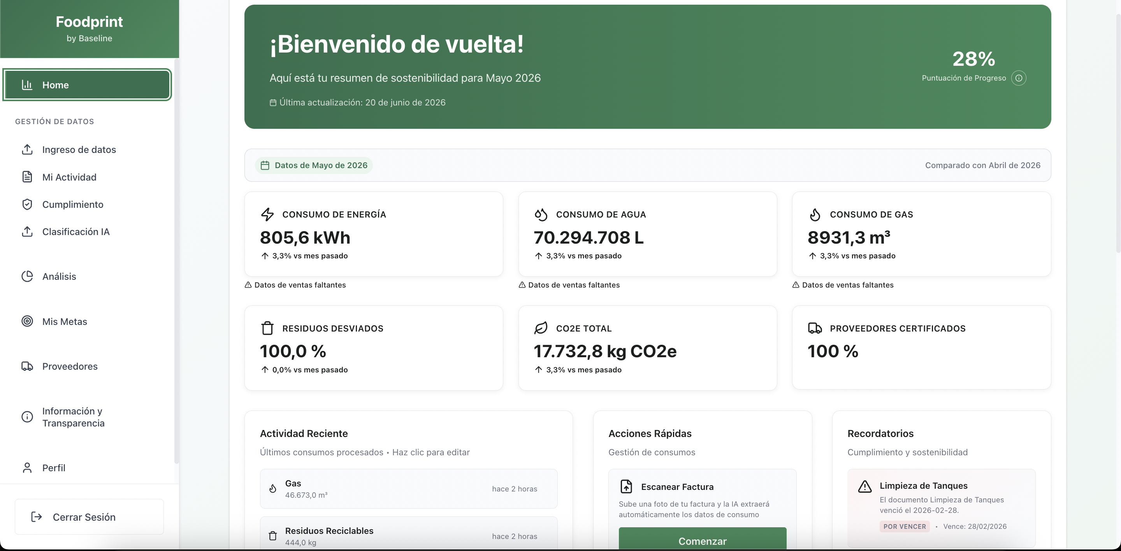
Task: Click the Residuos Desviados 100,0 % card
Action: pyautogui.click(x=374, y=348)
